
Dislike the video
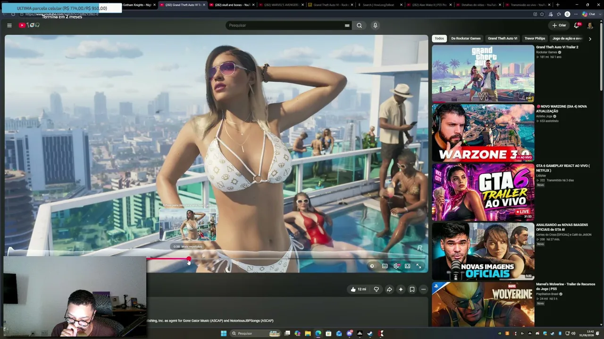click(x=376, y=289)
